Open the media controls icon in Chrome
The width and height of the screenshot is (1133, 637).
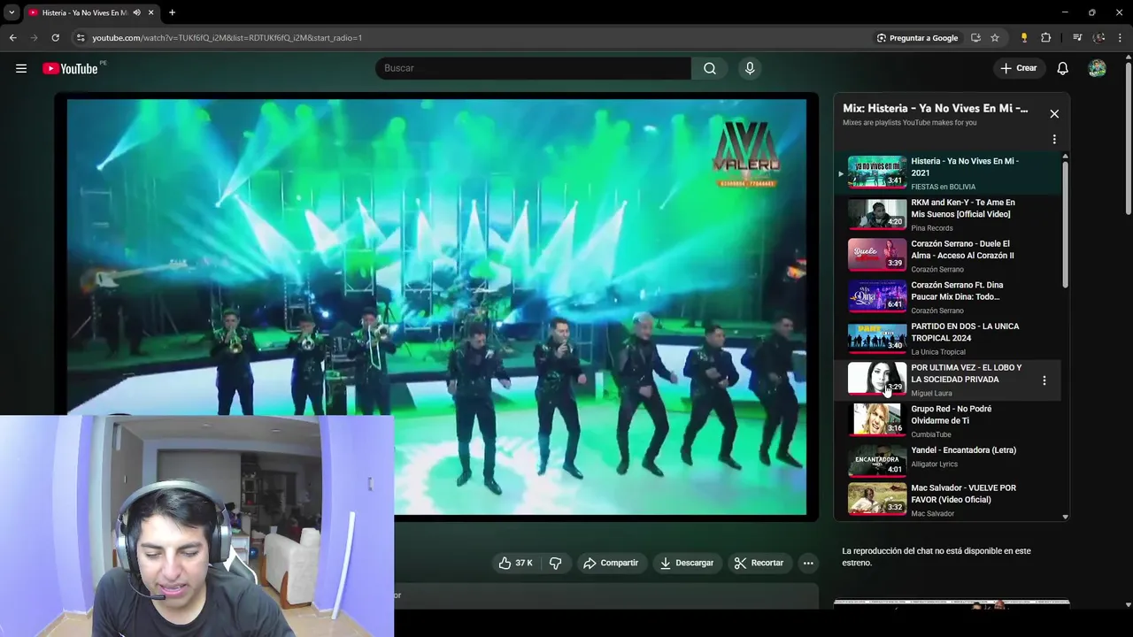click(x=1077, y=38)
